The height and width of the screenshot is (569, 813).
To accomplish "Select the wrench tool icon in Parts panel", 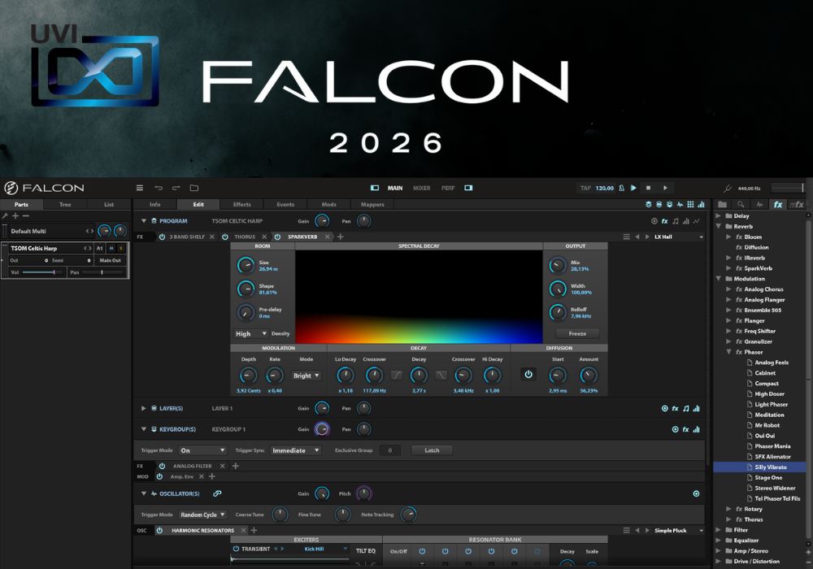I will [6, 214].
